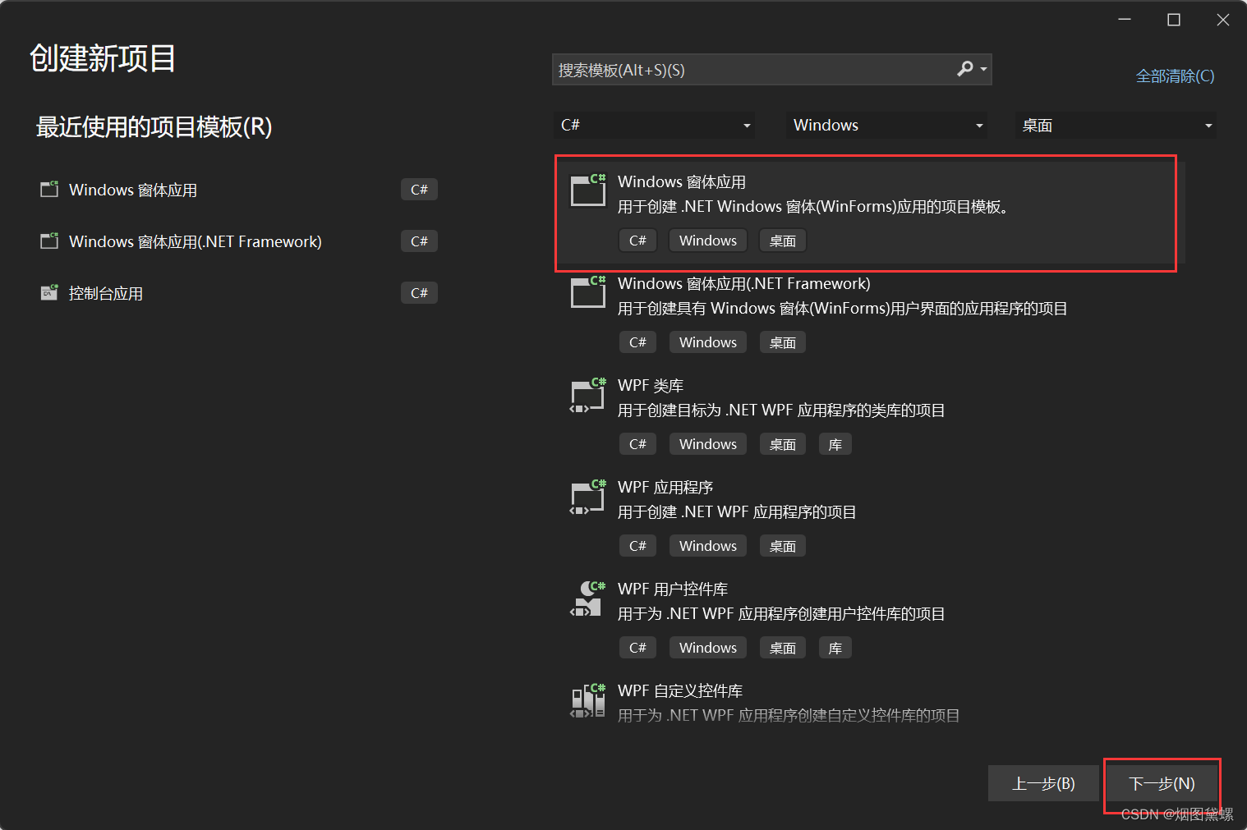Select the WPF 类库 template title
This screenshot has height=830, width=1247.
651,385
